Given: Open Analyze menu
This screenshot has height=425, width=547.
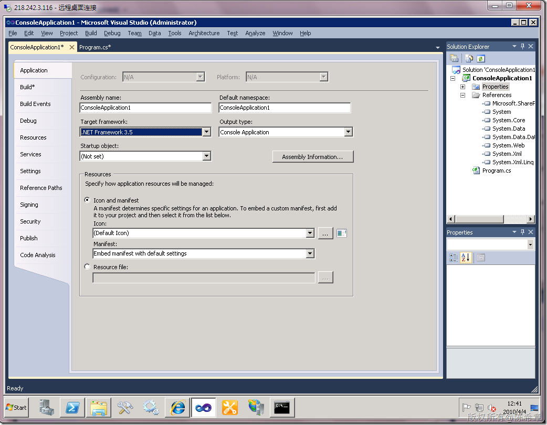Looking at the screenshot, I should [255, 33].
